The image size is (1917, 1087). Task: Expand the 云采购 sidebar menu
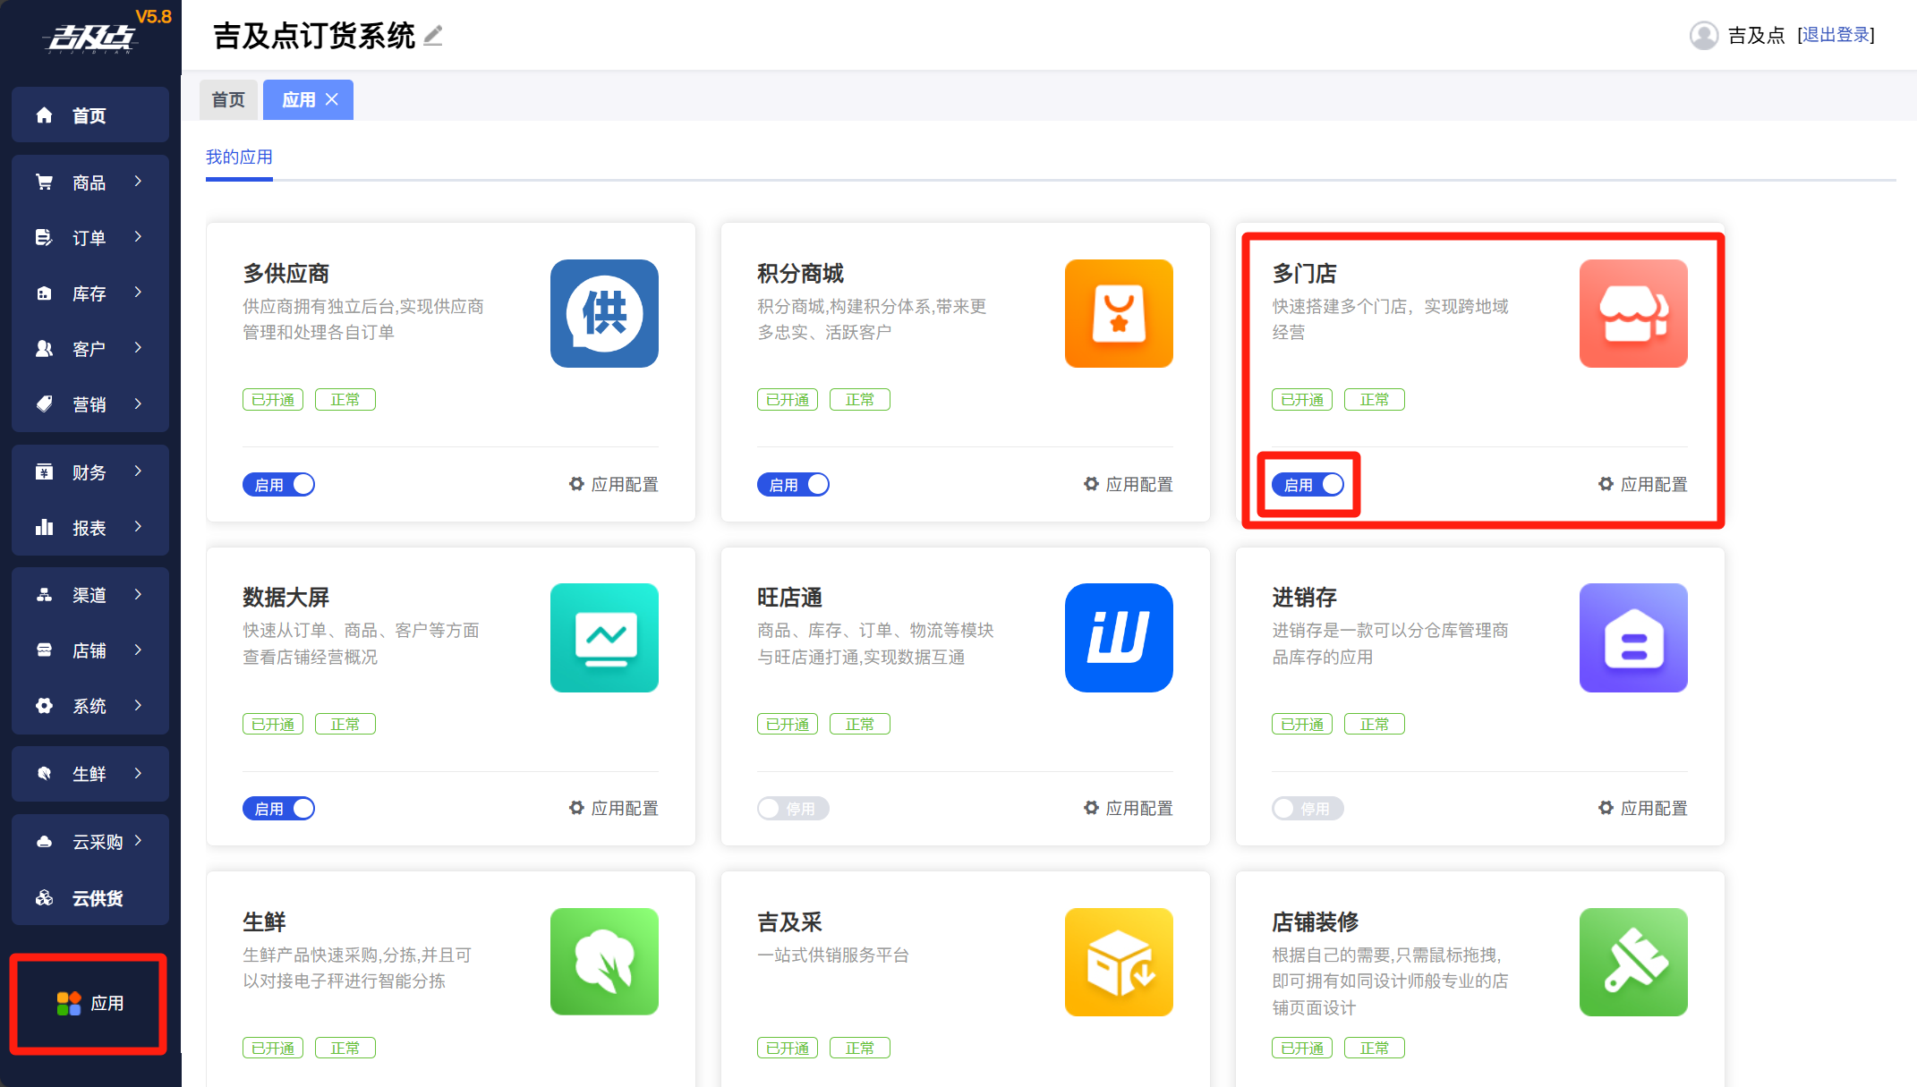tap(89, 842)
